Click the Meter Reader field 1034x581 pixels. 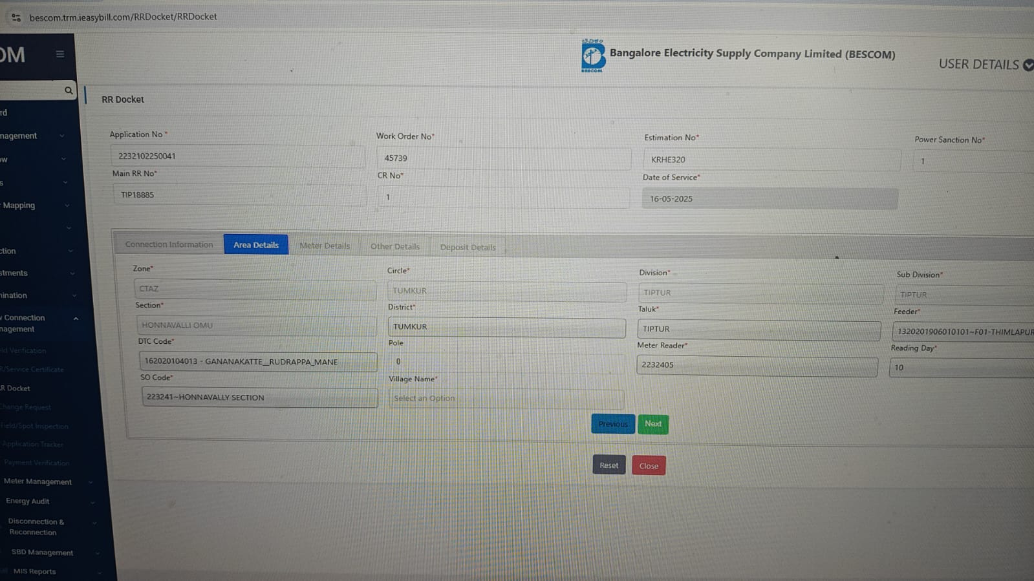[757, 365]
